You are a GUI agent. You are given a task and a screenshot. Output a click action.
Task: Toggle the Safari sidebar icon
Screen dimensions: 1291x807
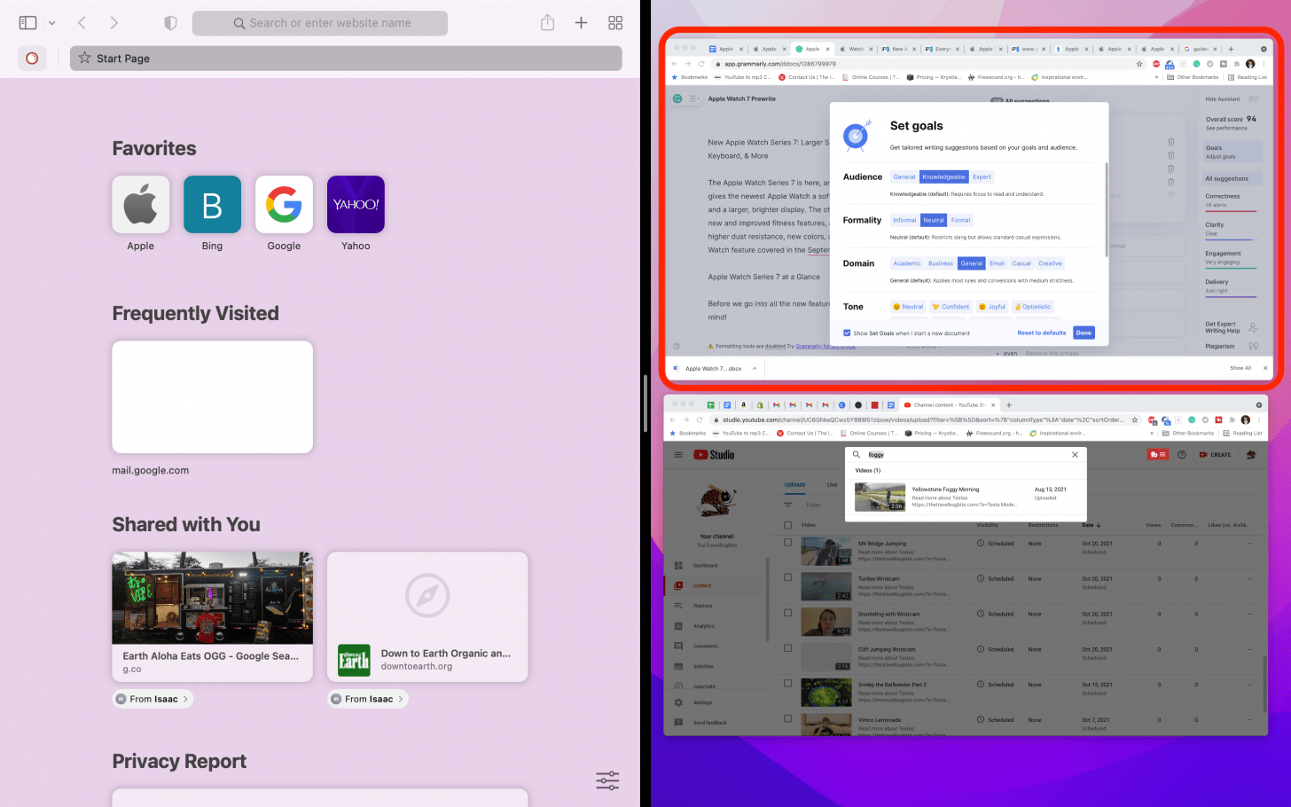(28, 23)
